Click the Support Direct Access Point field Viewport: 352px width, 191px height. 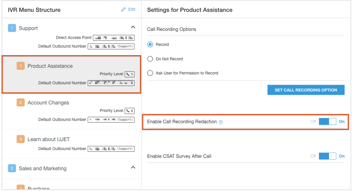[x=114, y=38]
